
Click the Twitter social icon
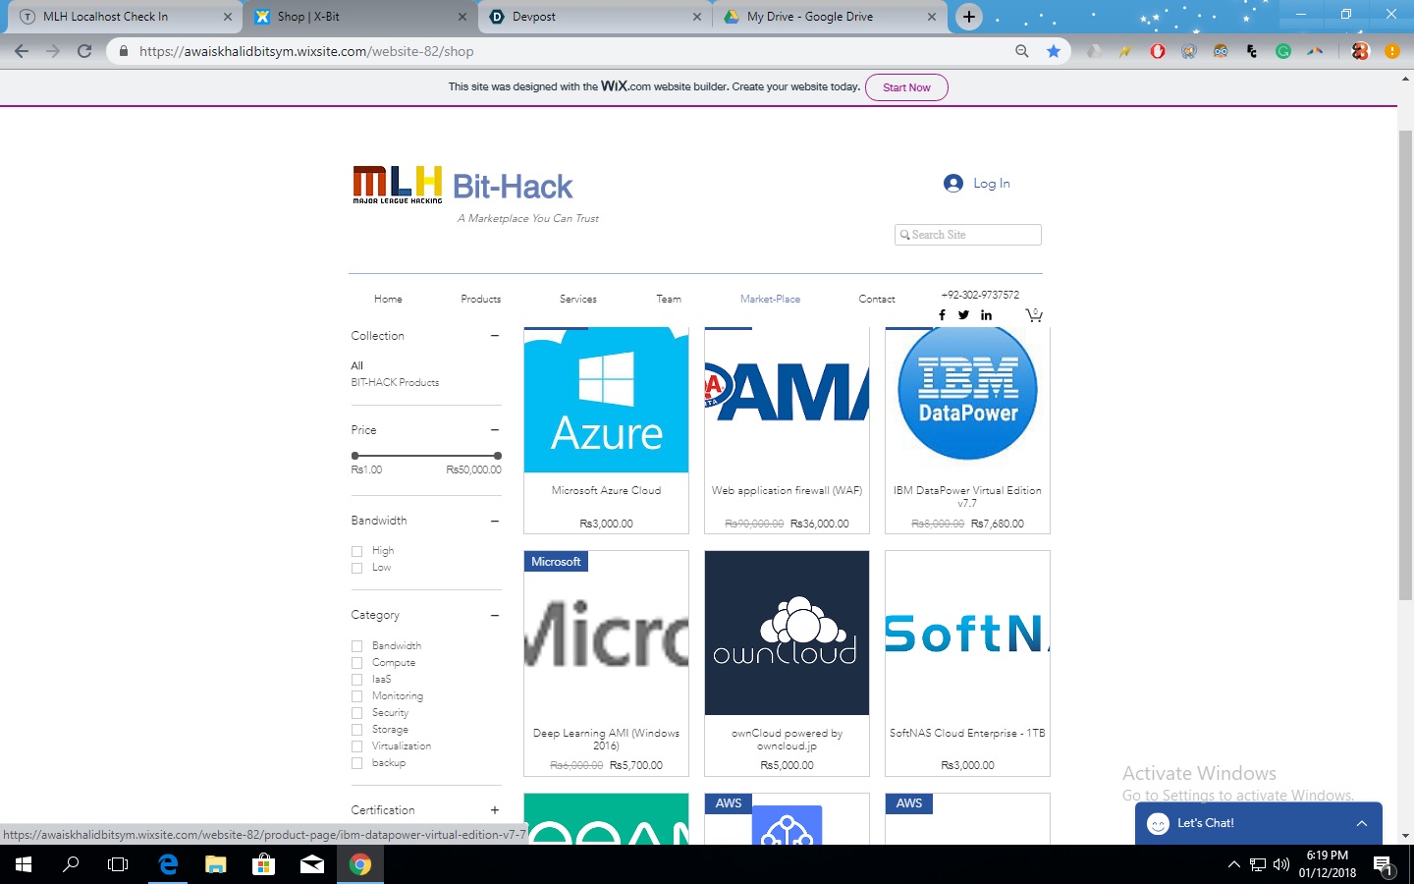(963, 315)
